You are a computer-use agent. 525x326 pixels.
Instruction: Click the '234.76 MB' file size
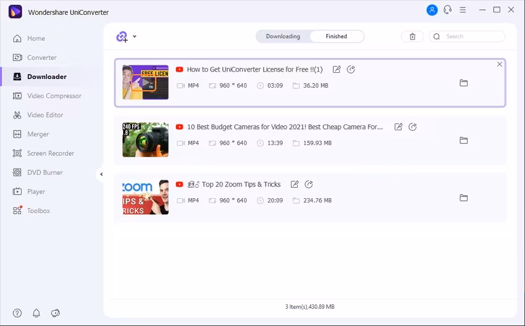(317, 201)
